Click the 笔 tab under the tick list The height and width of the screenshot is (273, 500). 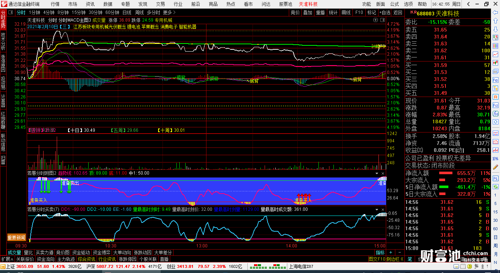pos(410,259)
